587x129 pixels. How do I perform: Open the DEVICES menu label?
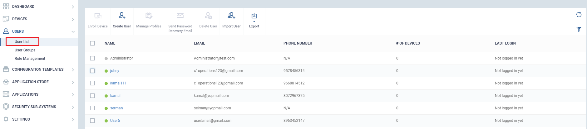pyautogui.click(x=20, y=19)
